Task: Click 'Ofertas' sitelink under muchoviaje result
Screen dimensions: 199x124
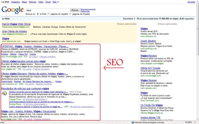Action: click(13, 54)
